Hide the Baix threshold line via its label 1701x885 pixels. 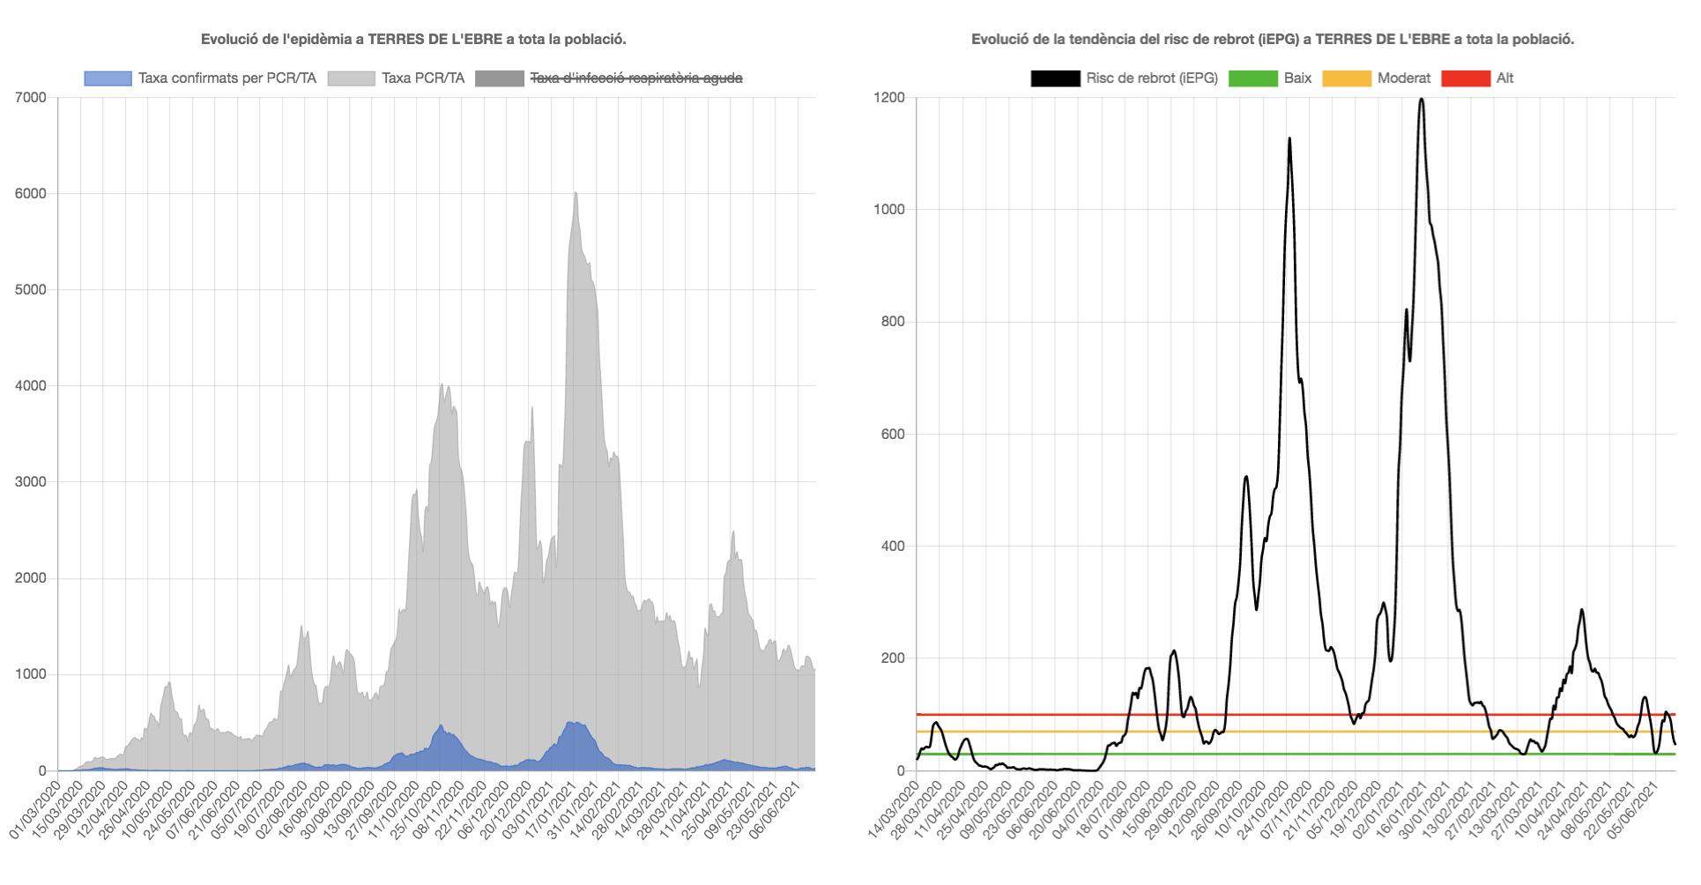pyautogui.click(x=1297, y=78)
